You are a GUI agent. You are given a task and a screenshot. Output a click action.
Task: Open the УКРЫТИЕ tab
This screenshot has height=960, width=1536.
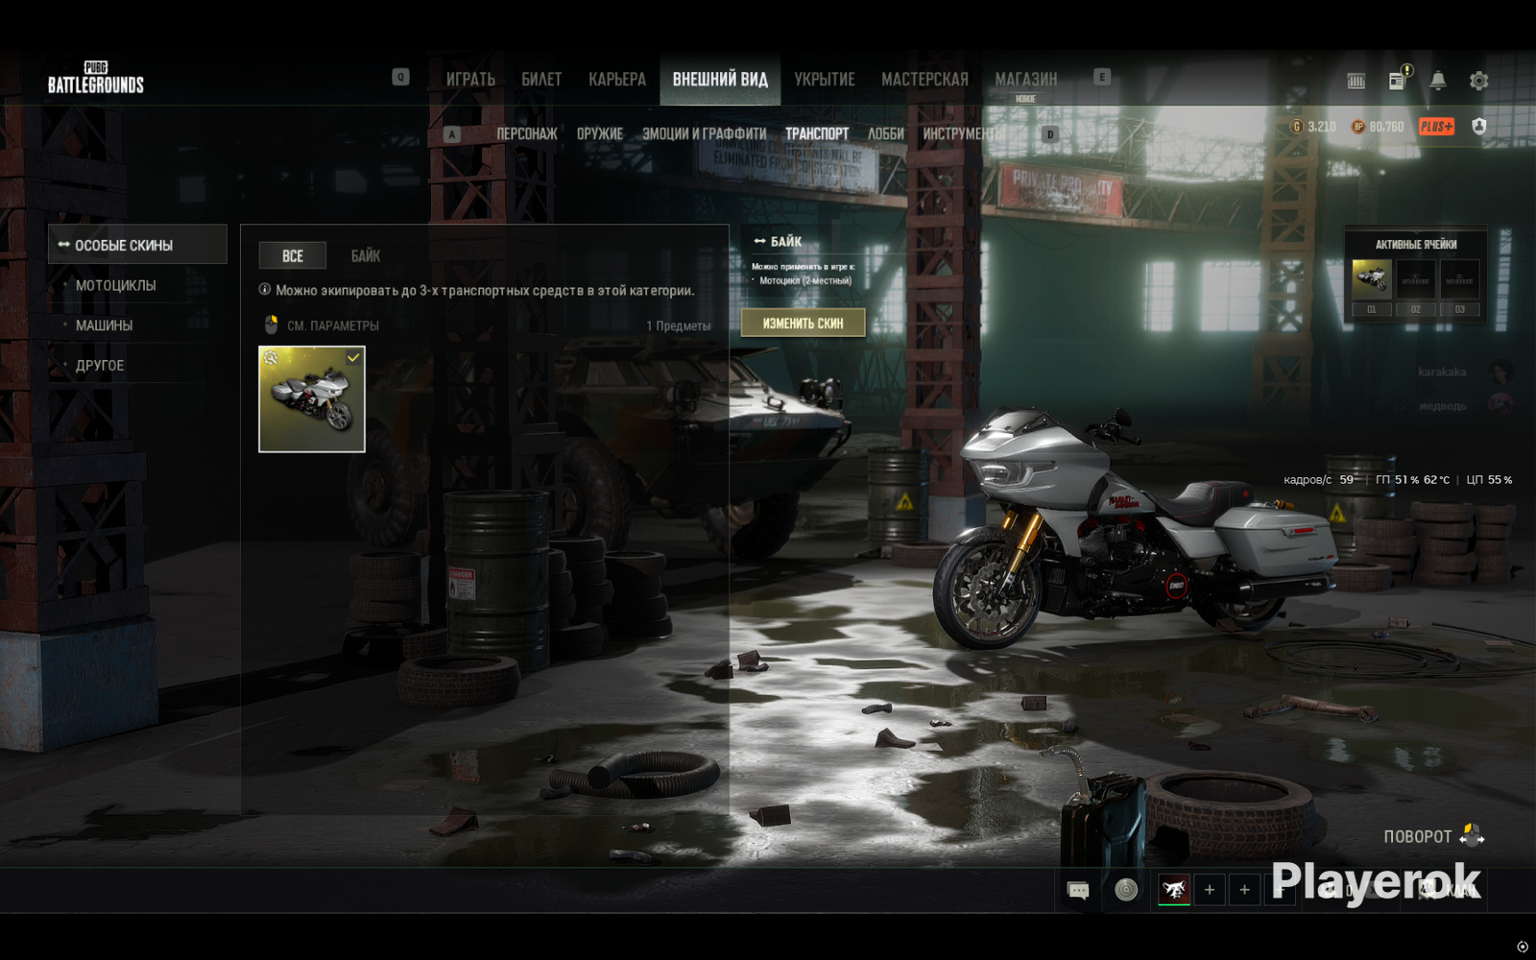coord(825,80)
